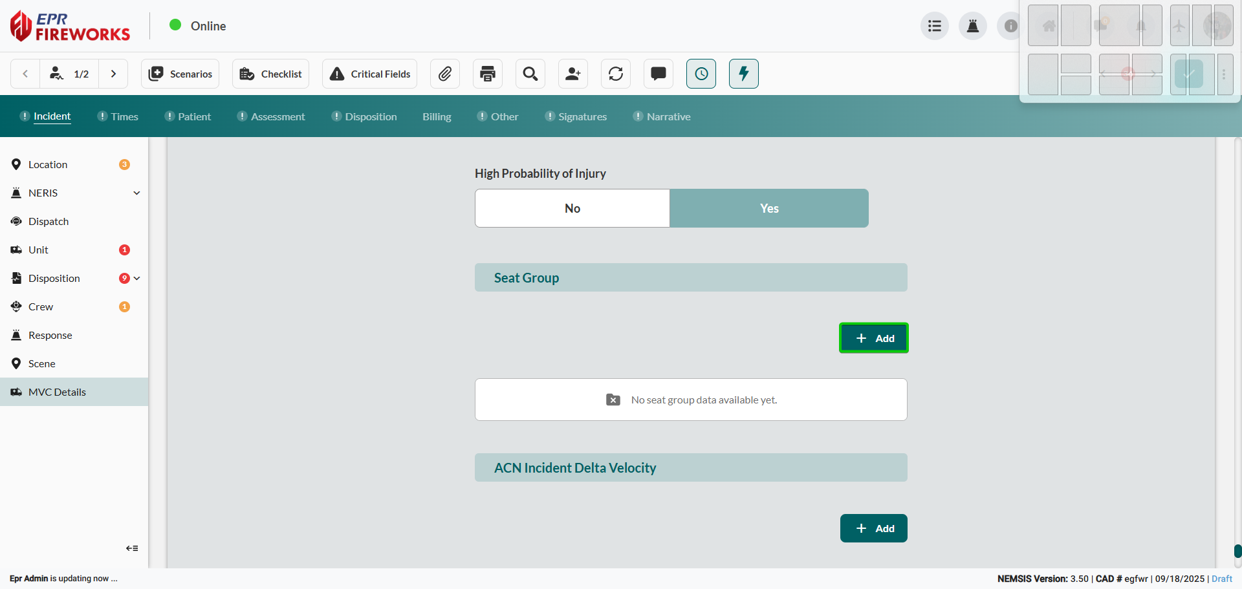Click the refresh sync icon
The image size is (1242, 589).
(616, 74)
